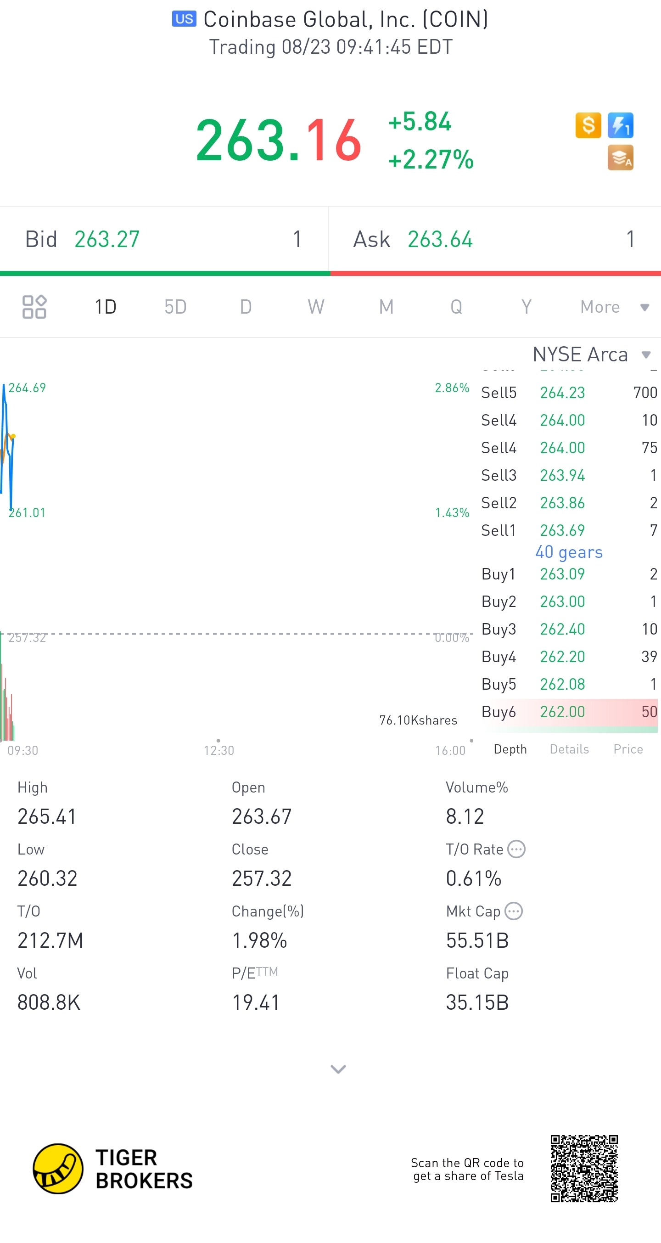661x1243 pixels.
Task: Tap the orange stacked layers icon
Action: click(x=620, y=158)
